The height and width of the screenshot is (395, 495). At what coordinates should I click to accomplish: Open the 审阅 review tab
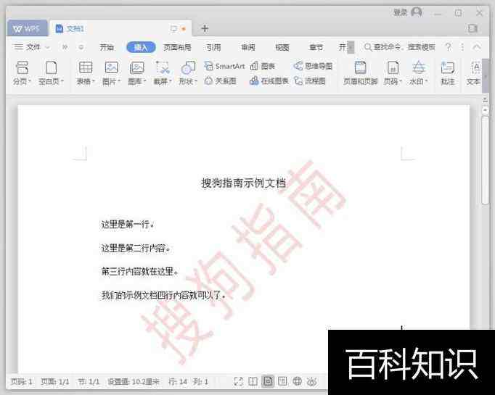(248, 47)
